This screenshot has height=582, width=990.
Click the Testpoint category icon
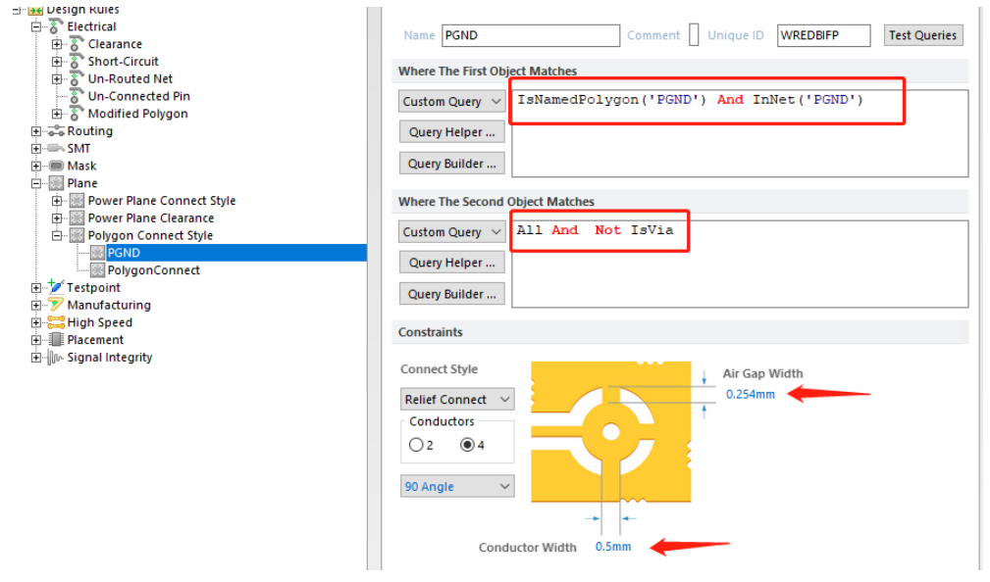56,287
